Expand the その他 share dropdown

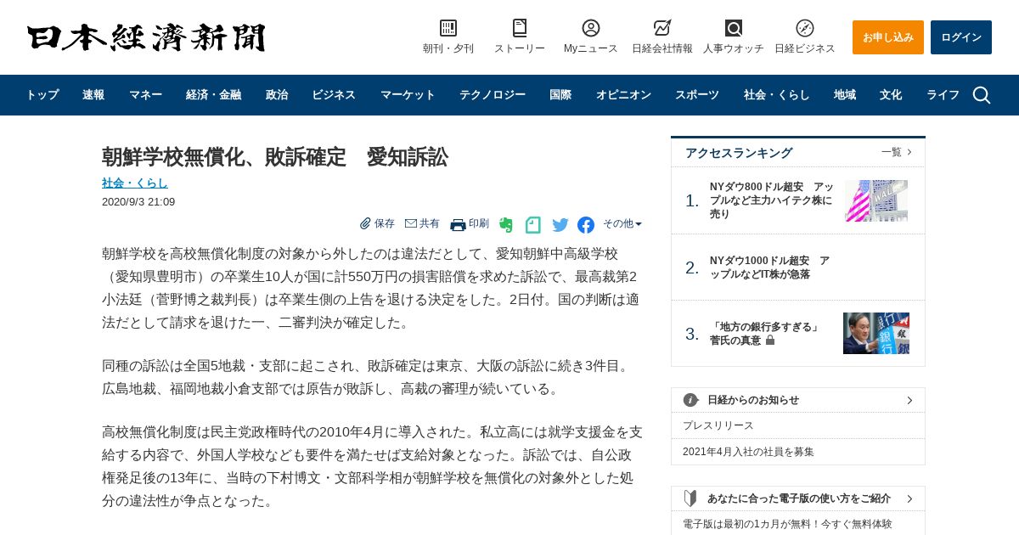pos(622,223)
